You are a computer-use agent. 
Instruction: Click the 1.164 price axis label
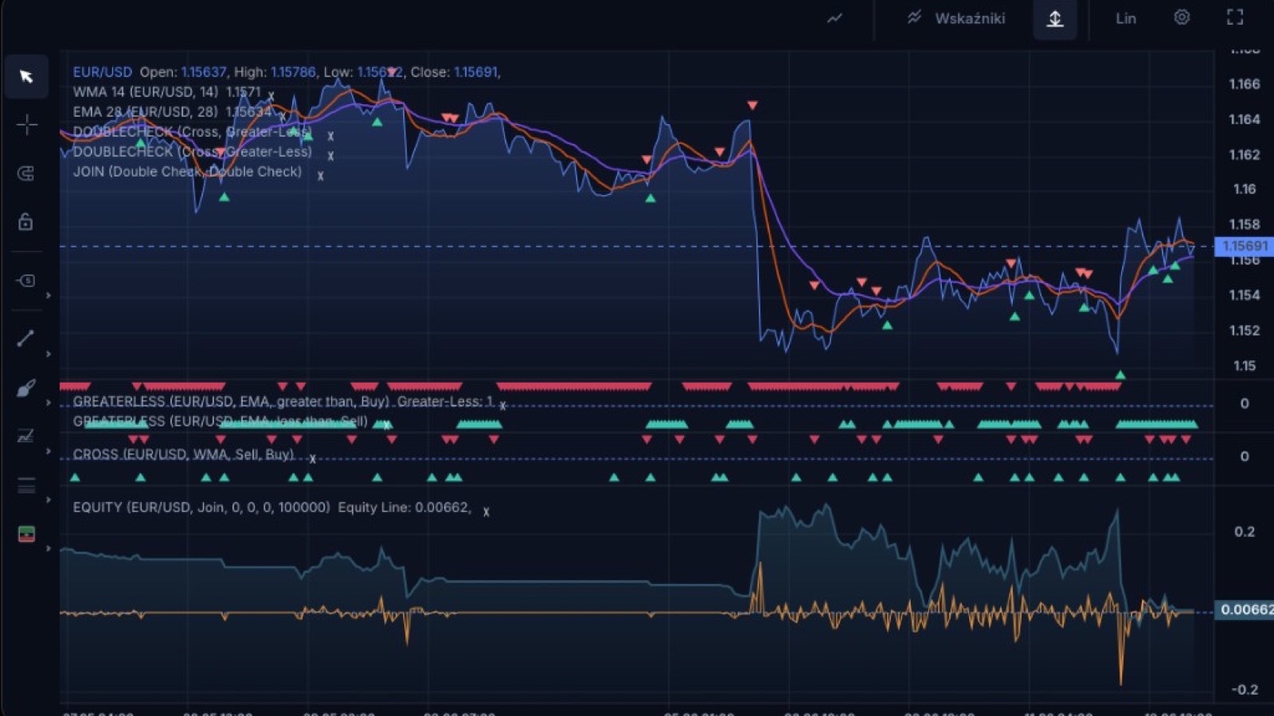click(x=1245, y=119)
